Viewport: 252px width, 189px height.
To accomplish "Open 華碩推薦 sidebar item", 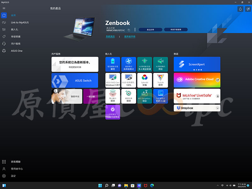I will [15, 37].
